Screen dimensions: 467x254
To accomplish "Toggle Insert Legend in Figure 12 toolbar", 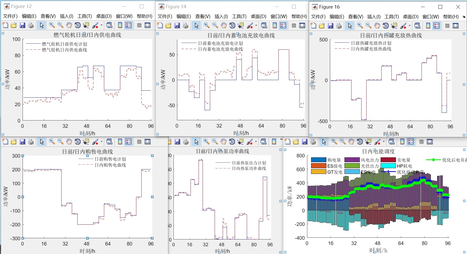I will 129,25.
